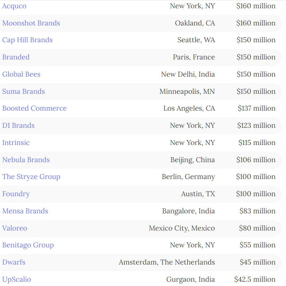The width and height of the screenshot is (286, 286).
Task: Click the Suma Brands link
Action: click(x=23, y=91)
